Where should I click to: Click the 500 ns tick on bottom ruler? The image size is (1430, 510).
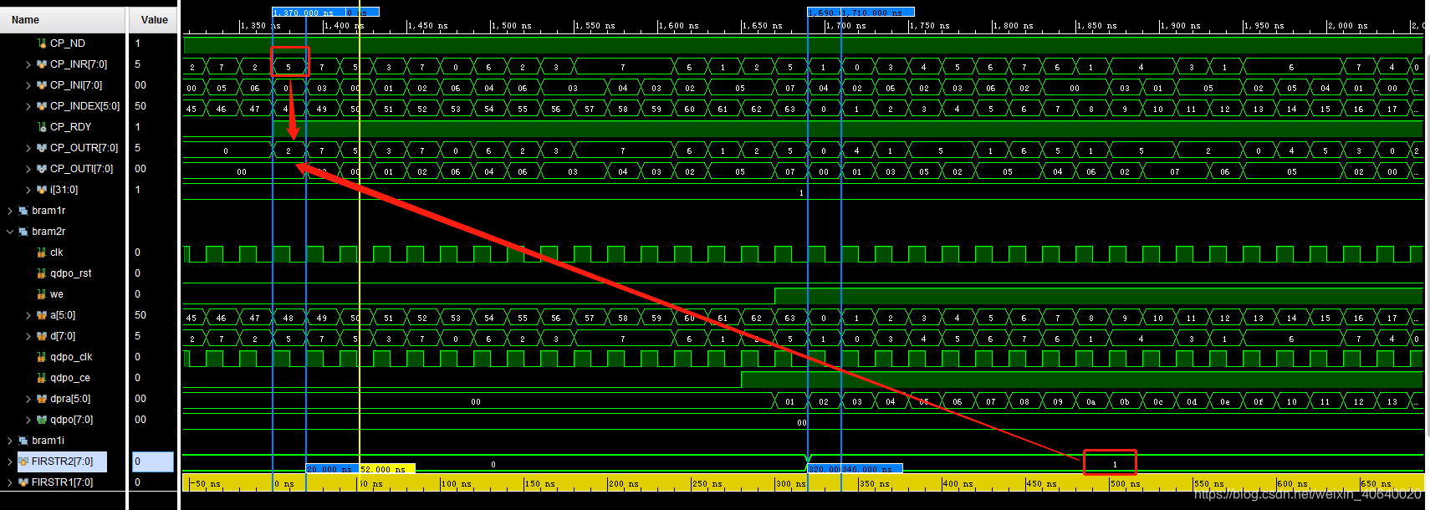(1125, 484)
